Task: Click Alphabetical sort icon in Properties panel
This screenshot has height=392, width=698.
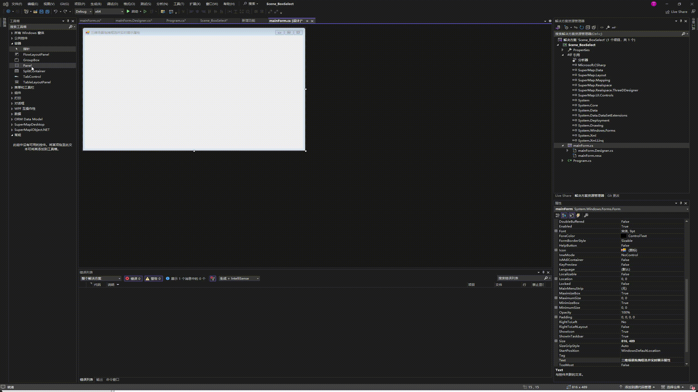Action: (x=564, y=215)
